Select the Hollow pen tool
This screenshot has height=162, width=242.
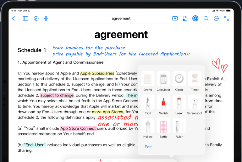click(x=148, y=128)
